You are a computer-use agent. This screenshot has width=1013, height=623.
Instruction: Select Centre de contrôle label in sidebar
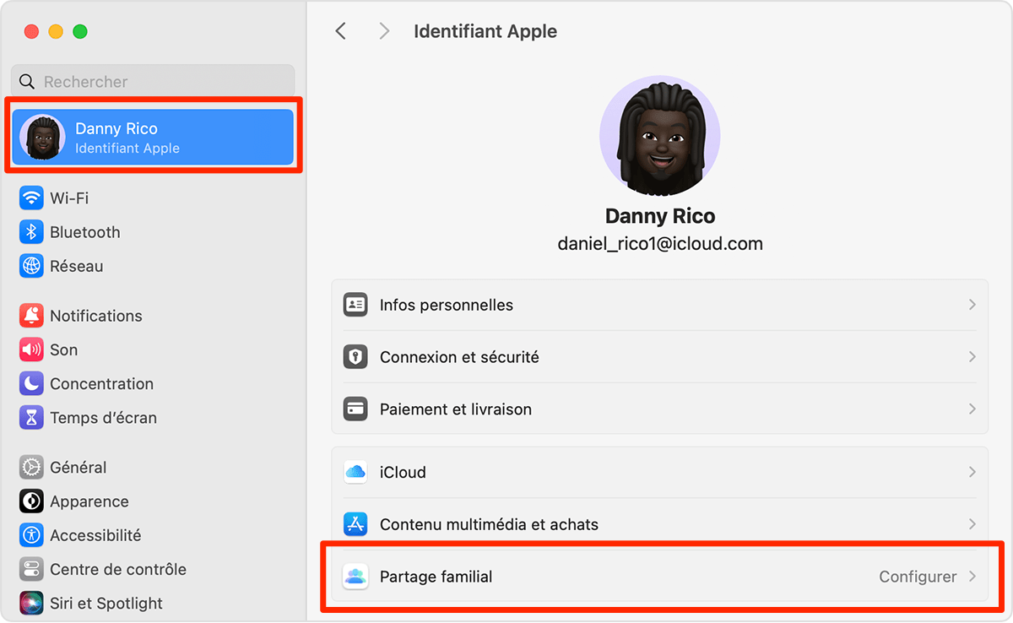tap(118, 569)
